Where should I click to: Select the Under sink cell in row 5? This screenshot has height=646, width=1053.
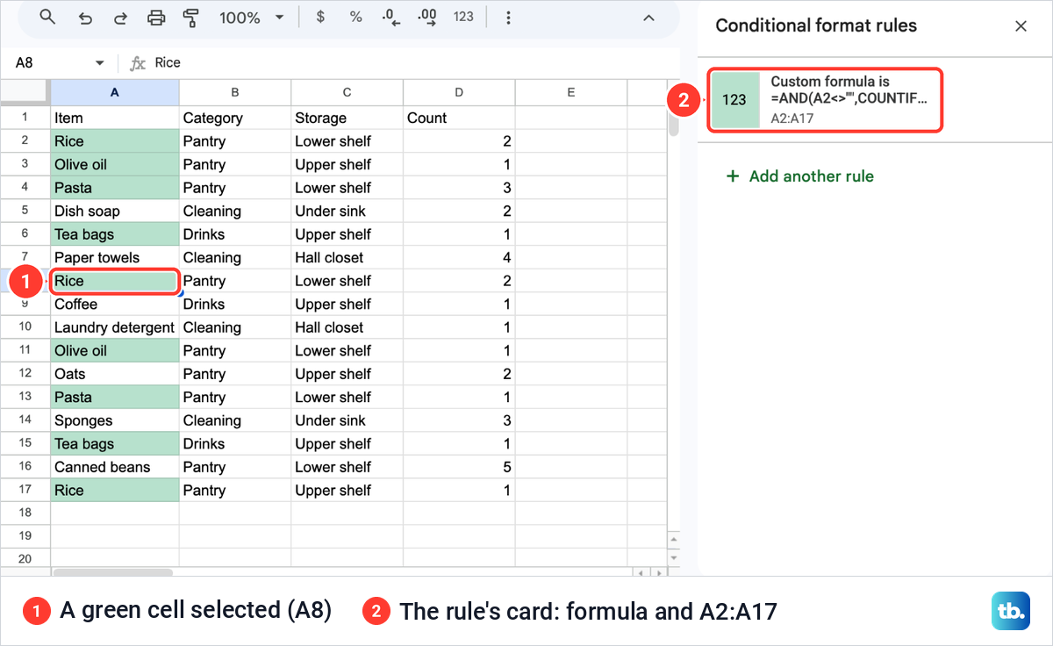[347, 211]
